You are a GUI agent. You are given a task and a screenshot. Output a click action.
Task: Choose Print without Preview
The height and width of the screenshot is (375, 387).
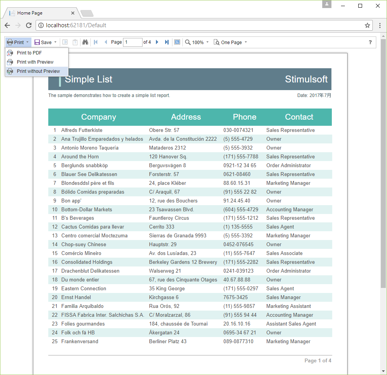click(36, 71)
